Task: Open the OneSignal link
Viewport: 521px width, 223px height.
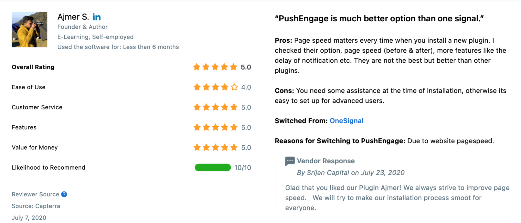Action: (346, 121)
